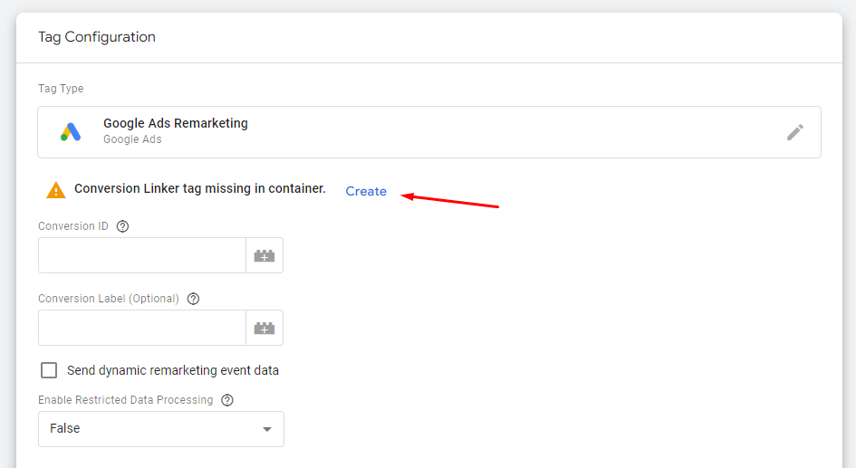Image resolution: width=856 pixels, height=468 pixels.
Task: Click the orange warning triangle icon
Action: click(55, 190)
